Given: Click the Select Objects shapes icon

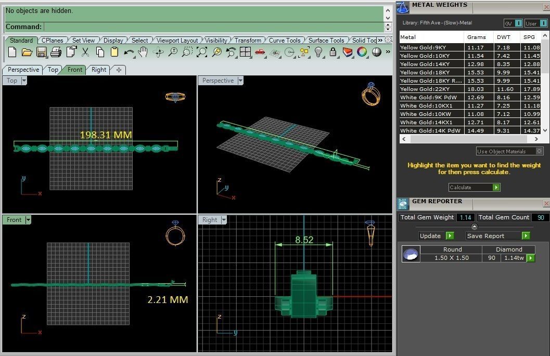Looking at the screenshot, I should [x=304, y=52].
